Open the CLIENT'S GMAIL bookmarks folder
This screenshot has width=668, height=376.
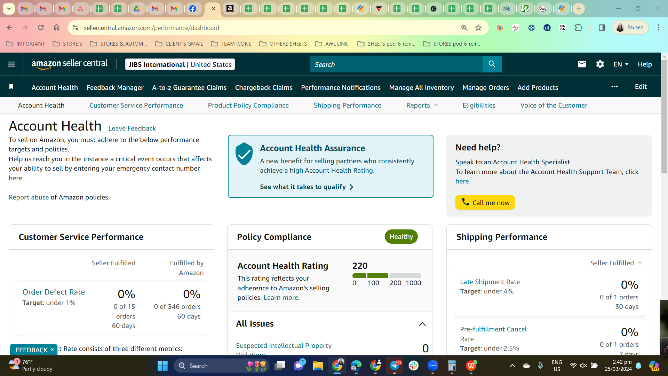179,44
